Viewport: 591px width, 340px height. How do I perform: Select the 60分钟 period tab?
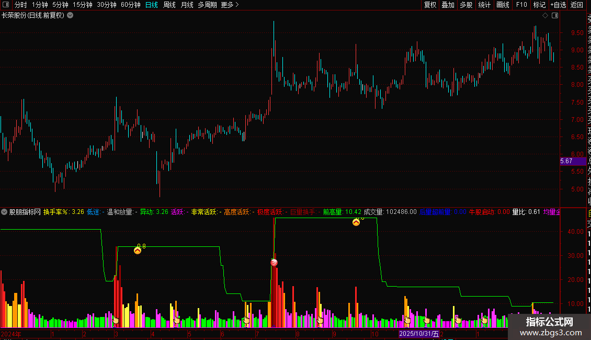point(131,5)
